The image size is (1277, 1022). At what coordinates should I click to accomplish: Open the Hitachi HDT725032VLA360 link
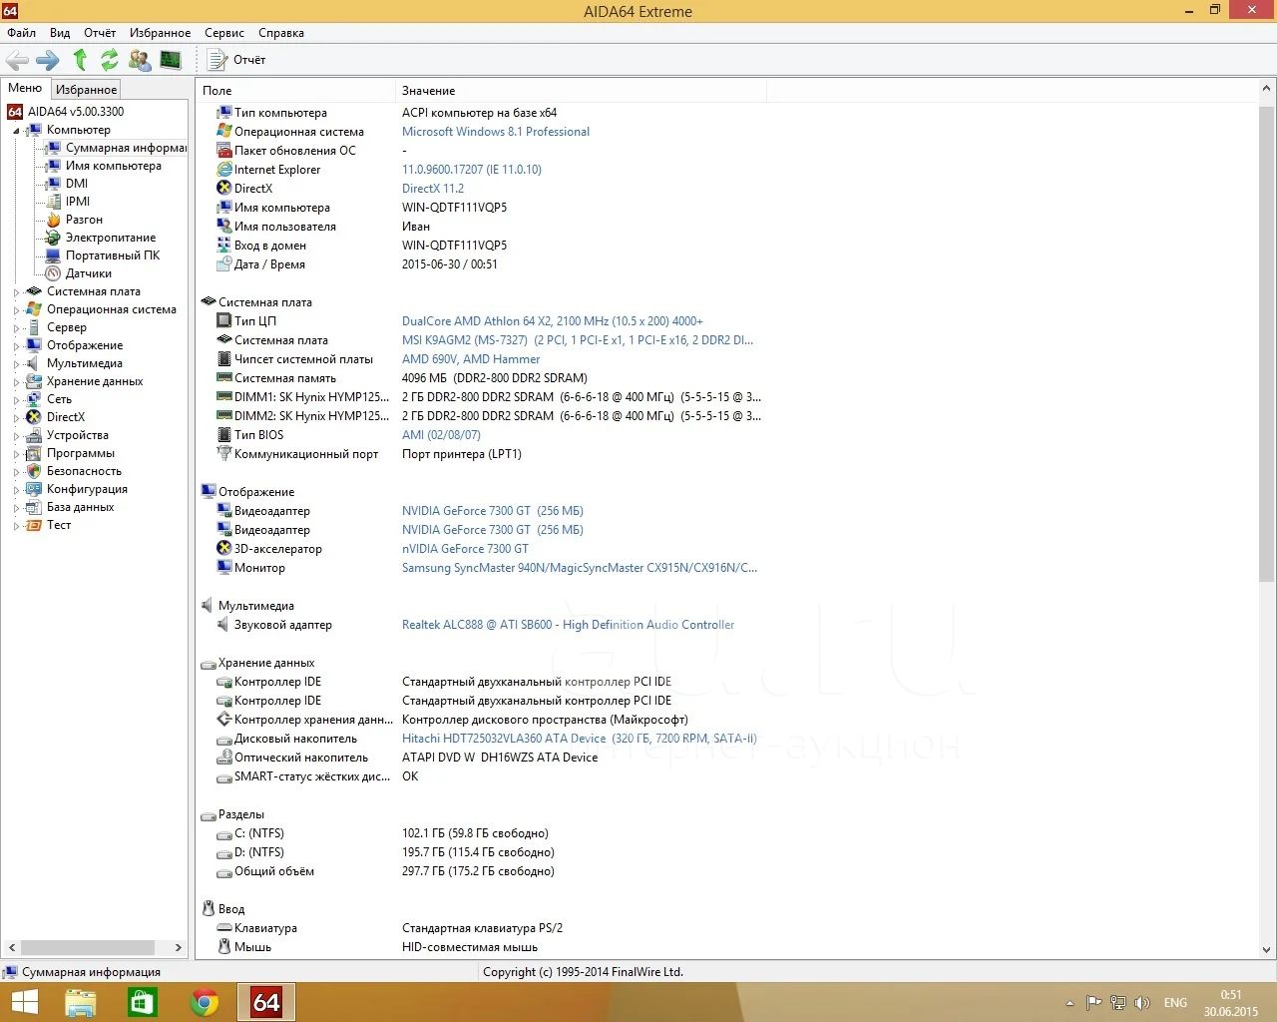tap(580, 739)
